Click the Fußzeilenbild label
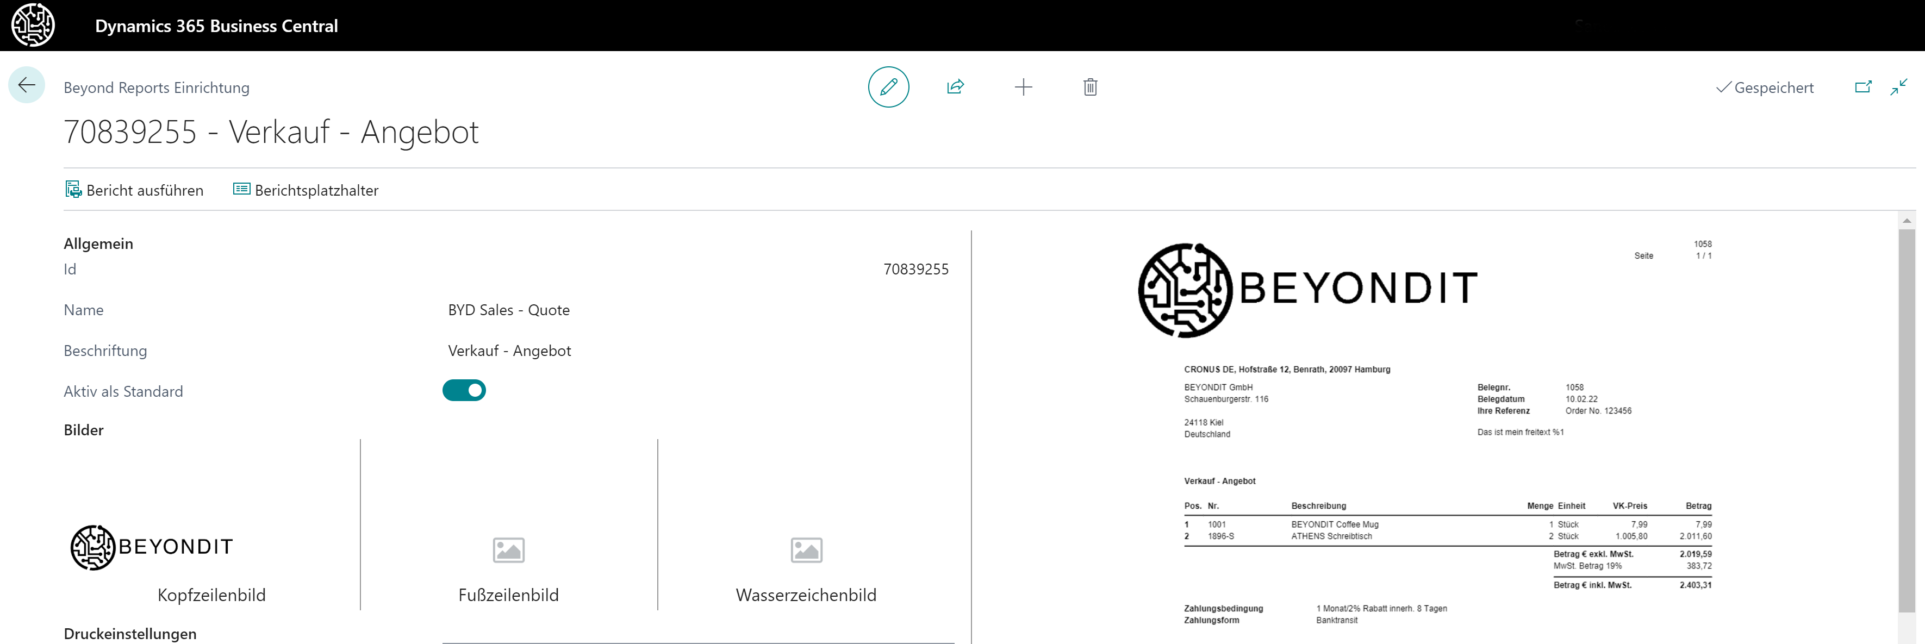Viewport: 1925px width, 644px height. point(509,596)
